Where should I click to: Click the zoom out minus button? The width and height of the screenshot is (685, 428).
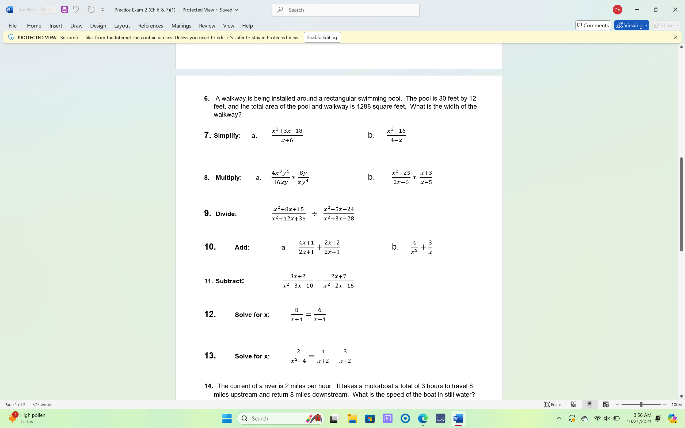618,404
